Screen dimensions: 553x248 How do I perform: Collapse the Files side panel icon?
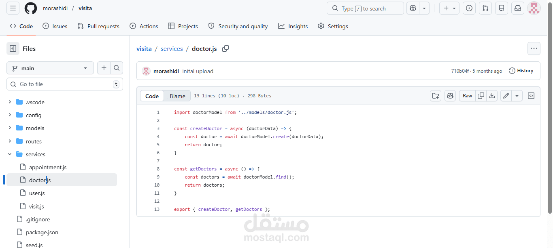point(13,48)
